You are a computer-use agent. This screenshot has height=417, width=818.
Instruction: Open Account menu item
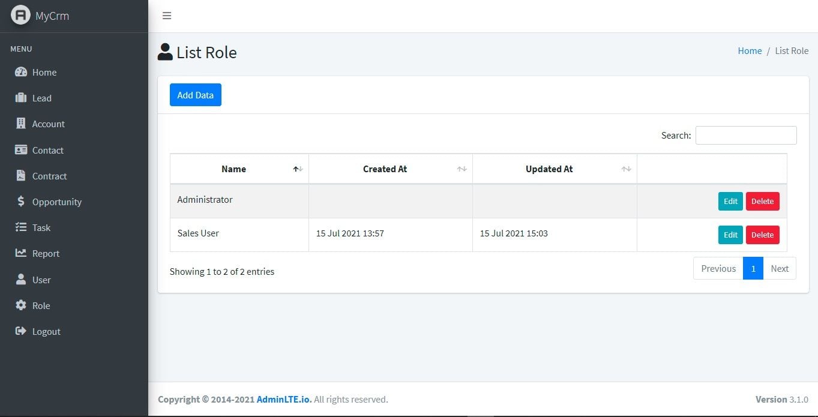click(74, 124)
